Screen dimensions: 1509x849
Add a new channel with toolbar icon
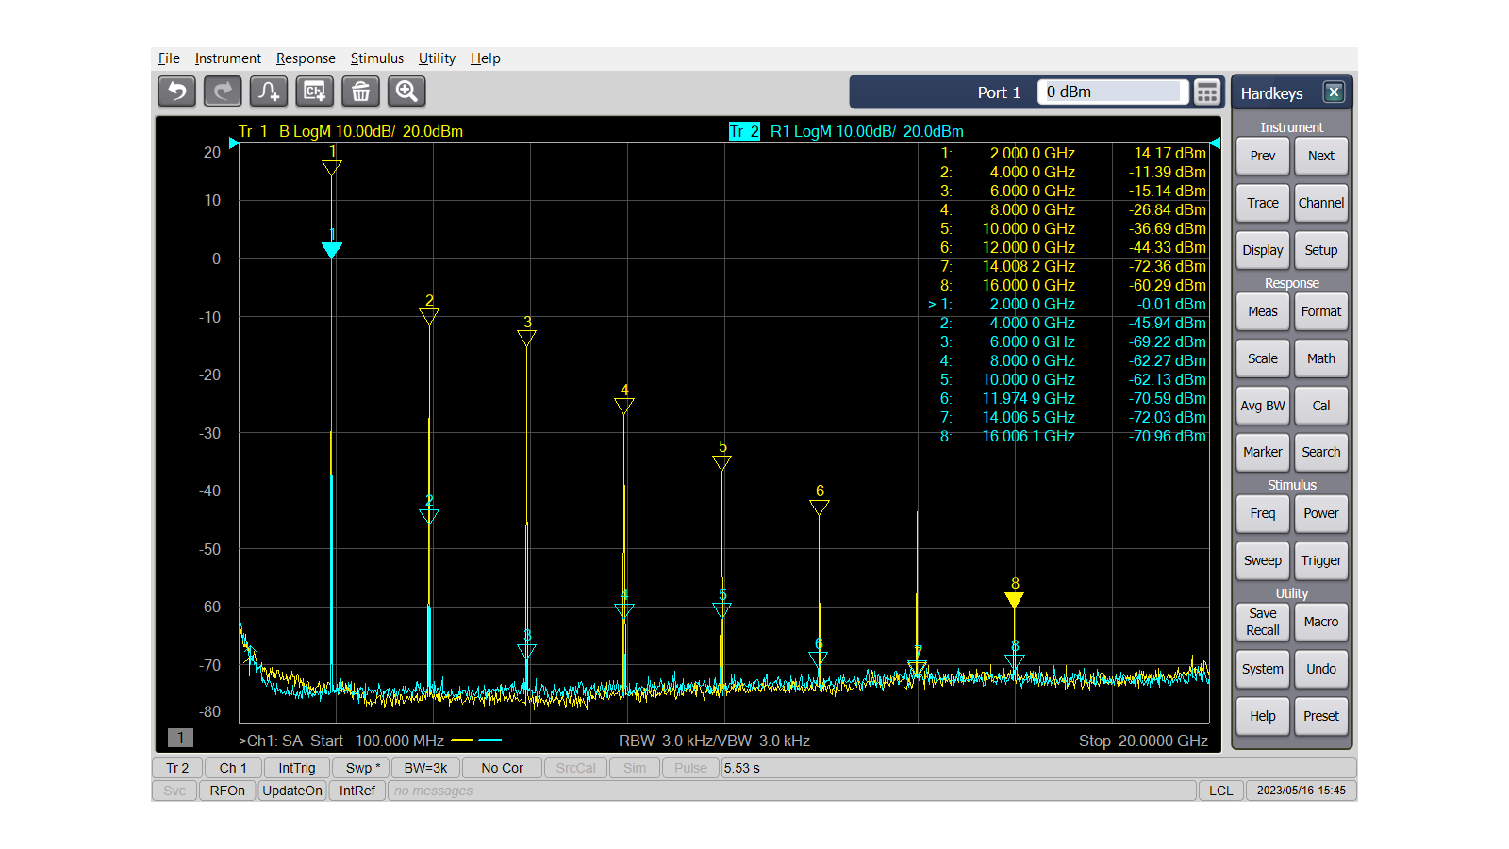click(314, 92)
